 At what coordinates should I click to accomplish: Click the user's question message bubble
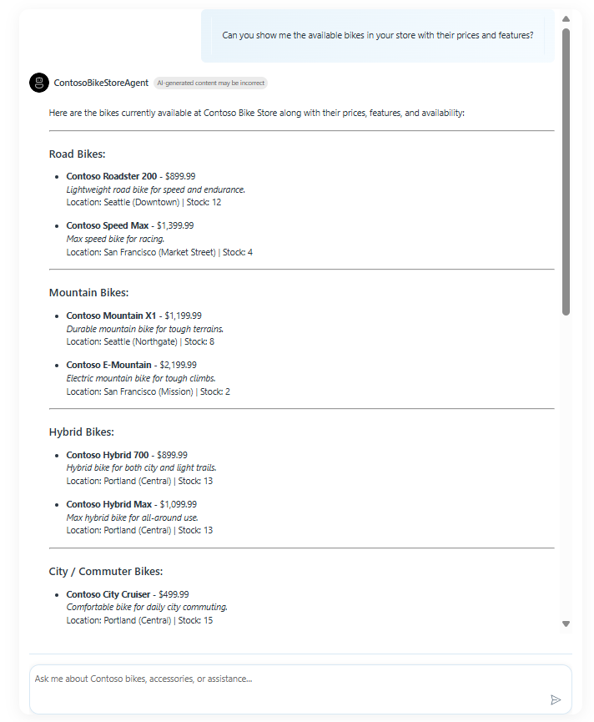377,36
